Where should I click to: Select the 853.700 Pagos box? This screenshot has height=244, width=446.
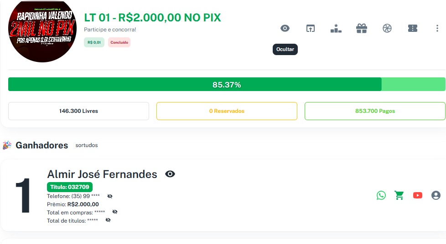(375, 111)
